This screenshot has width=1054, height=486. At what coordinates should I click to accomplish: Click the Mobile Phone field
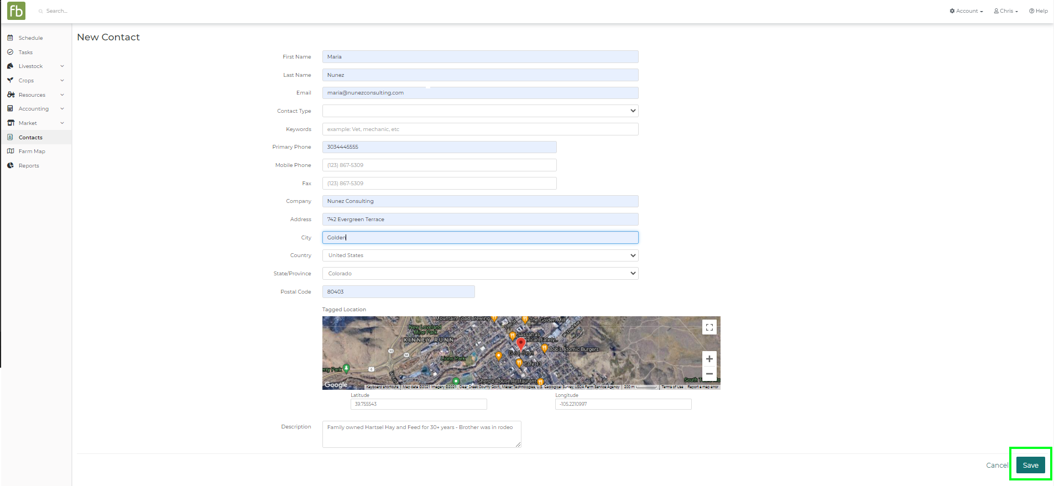[439, 165]
